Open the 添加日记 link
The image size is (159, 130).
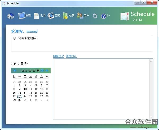pyautogui.click(x=71, y=56)
